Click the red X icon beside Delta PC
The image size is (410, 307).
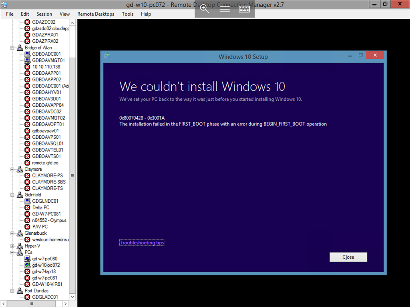[27, 207]
